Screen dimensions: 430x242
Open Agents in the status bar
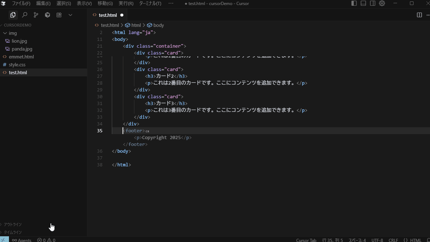[x=21, y=240]
